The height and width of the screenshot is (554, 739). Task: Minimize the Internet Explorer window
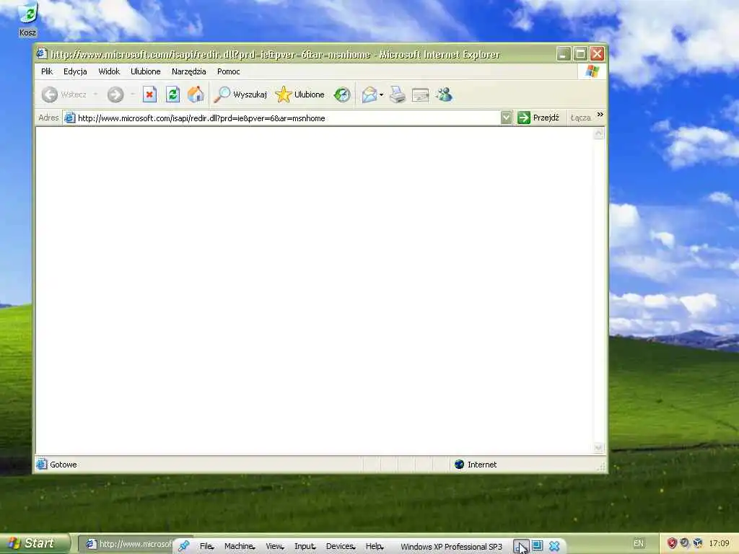pos(564,54)
